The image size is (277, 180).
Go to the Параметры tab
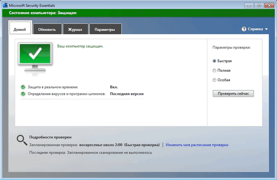pyautogui.click(x=105, y=29)
